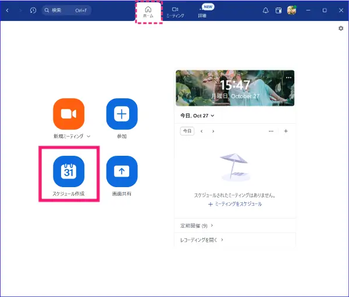
Task: Click the panel layout icon beside bell
Action: [279, 10]
